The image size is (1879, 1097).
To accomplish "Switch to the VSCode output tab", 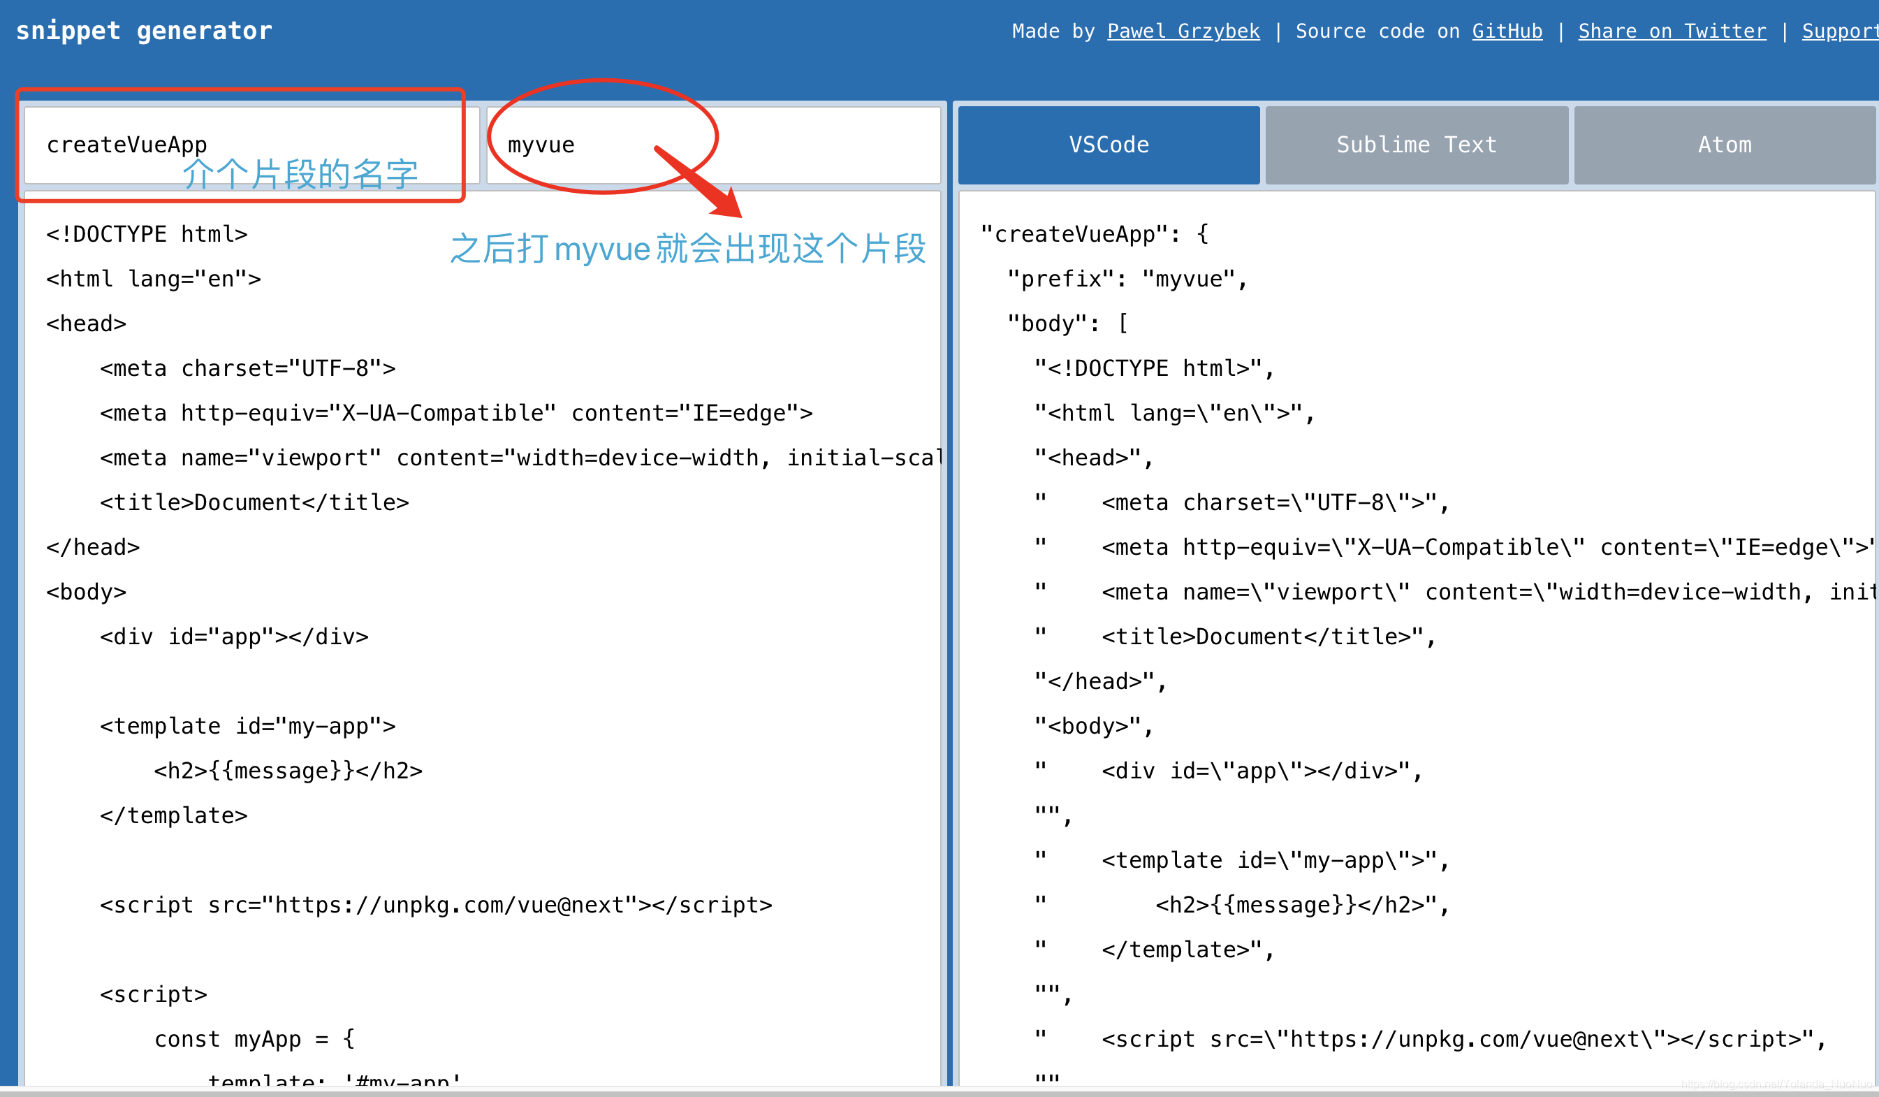I will coord(1108,145).
